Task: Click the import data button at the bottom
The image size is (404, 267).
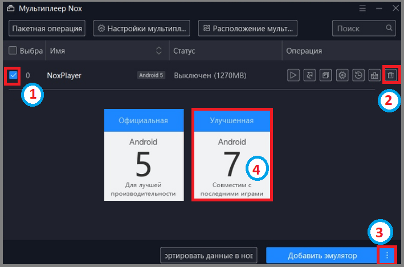Action: pyautogui.click(x=209, y=255)
